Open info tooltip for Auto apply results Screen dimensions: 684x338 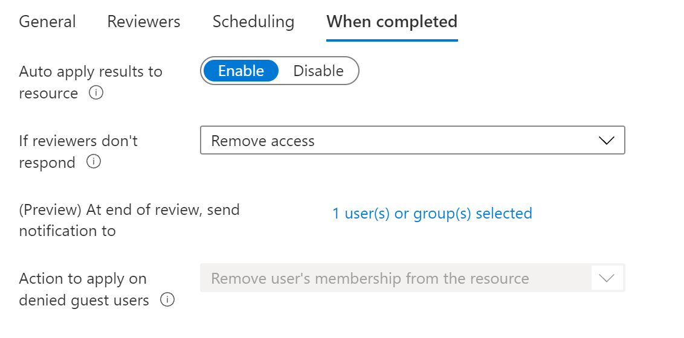(x=95, y=94)
